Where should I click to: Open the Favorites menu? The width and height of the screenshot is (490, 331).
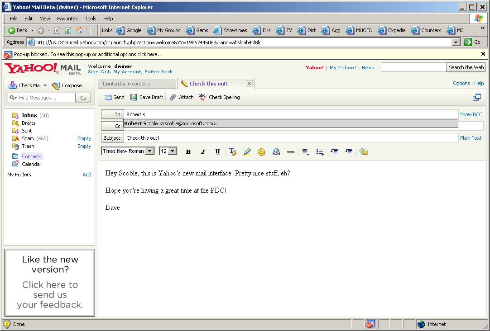click(x=67, y=19)
